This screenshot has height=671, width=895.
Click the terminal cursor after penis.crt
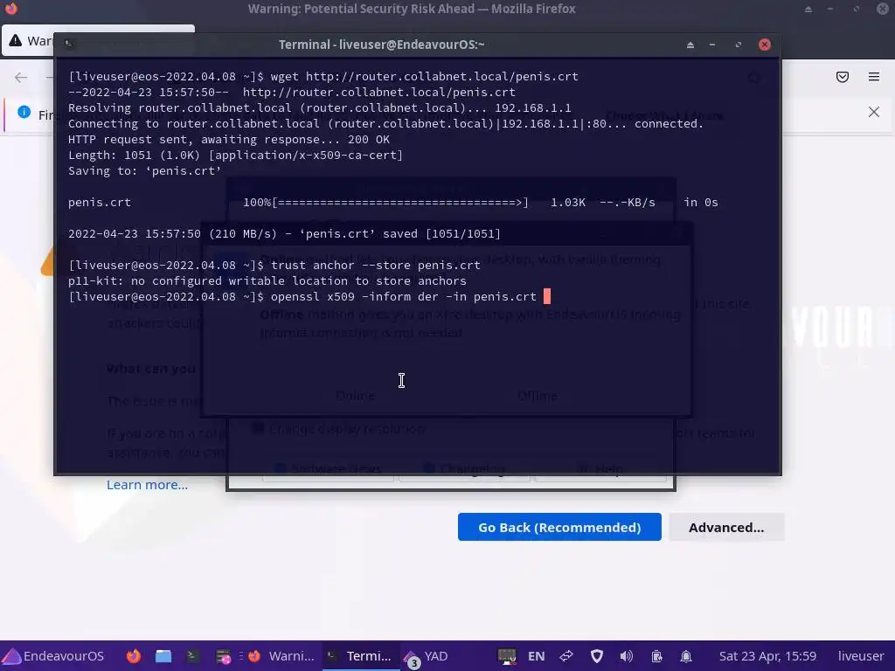[x=547, y=296]
